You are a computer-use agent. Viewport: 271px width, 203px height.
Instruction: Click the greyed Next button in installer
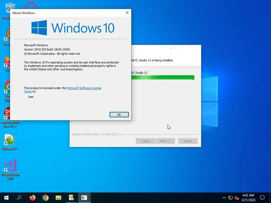click(x=165, y=141)
